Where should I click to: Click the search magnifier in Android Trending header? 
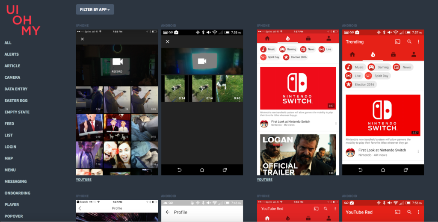409,41
